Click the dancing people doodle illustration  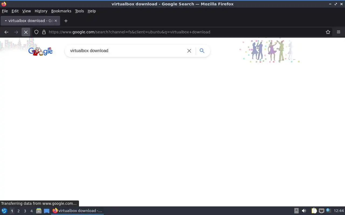tap(270, 51)
